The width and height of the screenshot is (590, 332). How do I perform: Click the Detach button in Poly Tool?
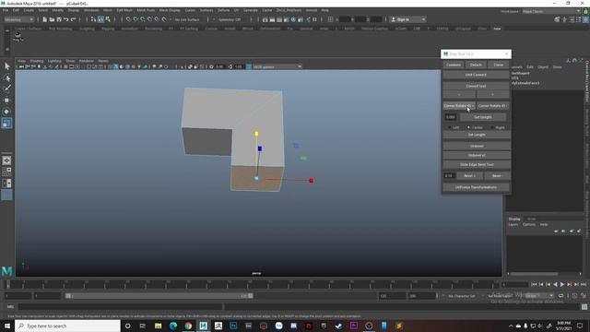(476, 65)
